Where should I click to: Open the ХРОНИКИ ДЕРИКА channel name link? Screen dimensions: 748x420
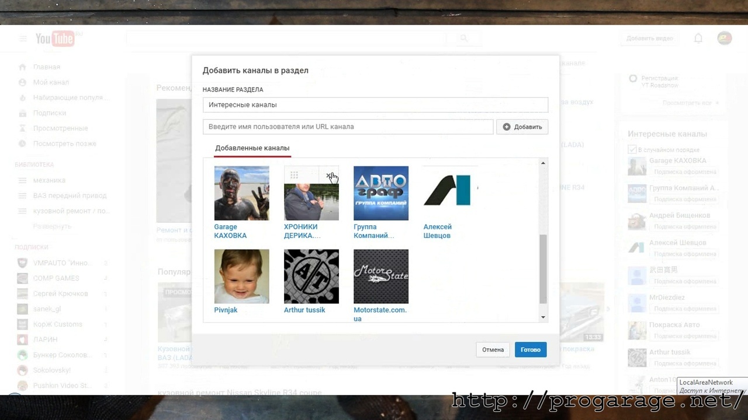(x=302, y=231)
